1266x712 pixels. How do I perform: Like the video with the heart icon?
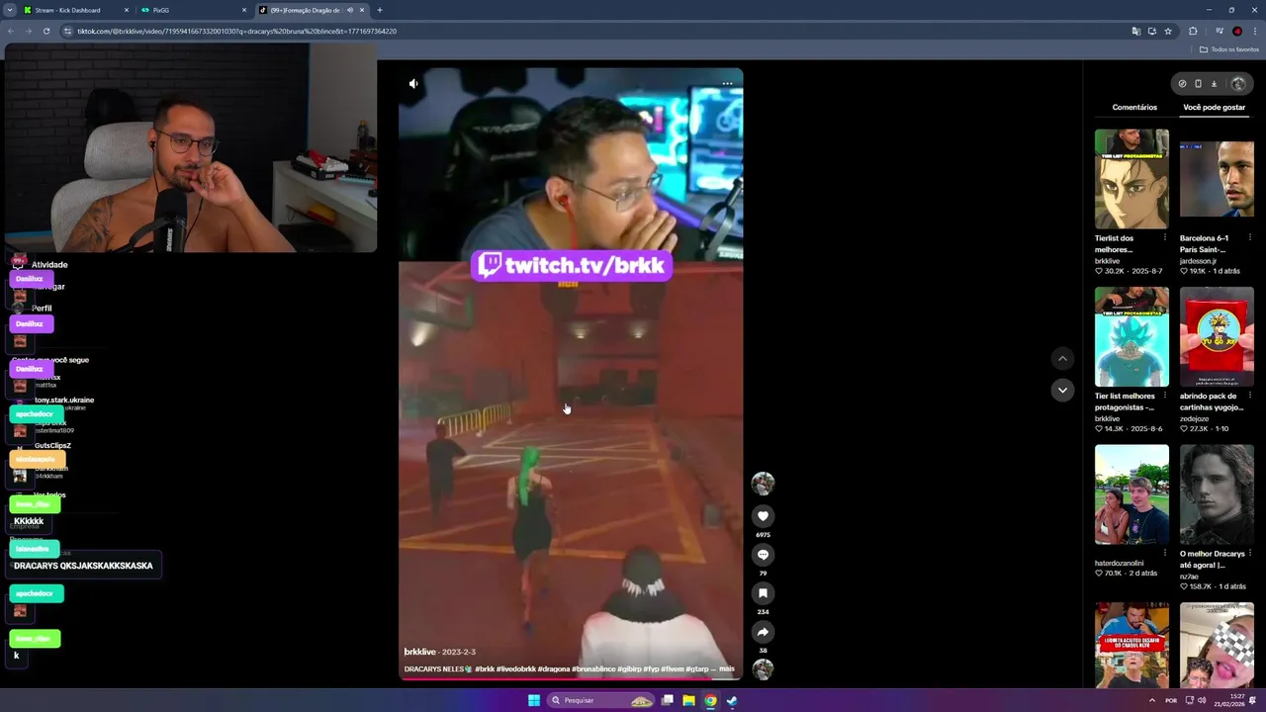point(763,516)
